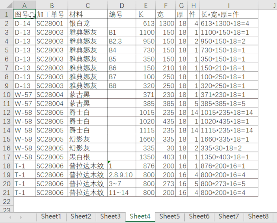Image resolution: width=277 pixels, height=223 pixels.
Task: Click width cell 403
Action: (x=165, y=157)
